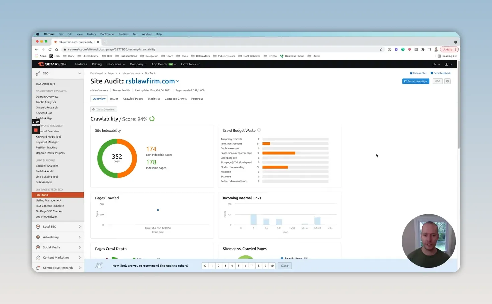Click the Local SEO pin icon

pos(38,226)
